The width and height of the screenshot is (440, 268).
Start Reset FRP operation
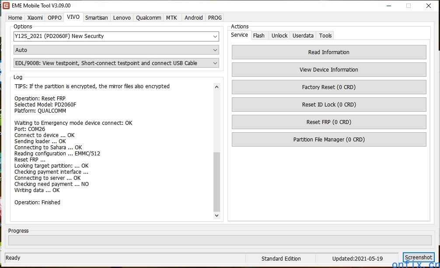point(328,122)
